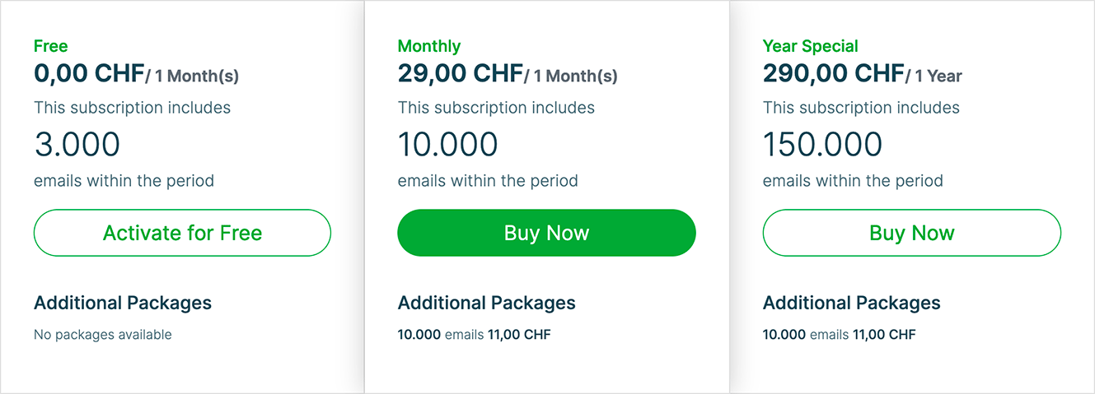Click Additional Packages heading in Year Special plan
The height and width of the screenshot is (394, 1095).
click(852, 303)
